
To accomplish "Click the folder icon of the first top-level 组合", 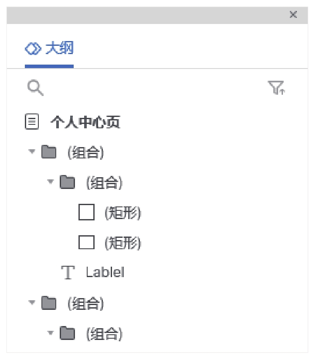I will 49,152.
